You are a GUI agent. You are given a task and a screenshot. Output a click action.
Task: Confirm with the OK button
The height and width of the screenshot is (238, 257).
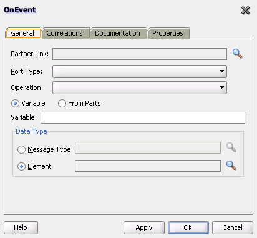coord(188,227)
